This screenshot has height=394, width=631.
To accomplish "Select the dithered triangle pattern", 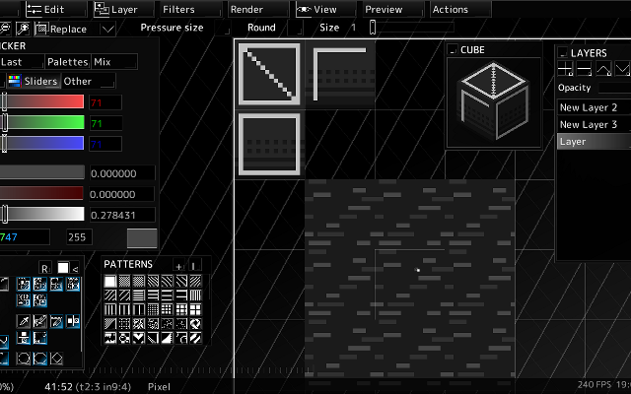I will (110, 324).
